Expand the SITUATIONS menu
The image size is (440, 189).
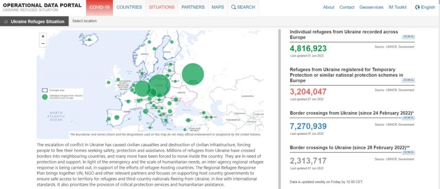pos(161,7)
